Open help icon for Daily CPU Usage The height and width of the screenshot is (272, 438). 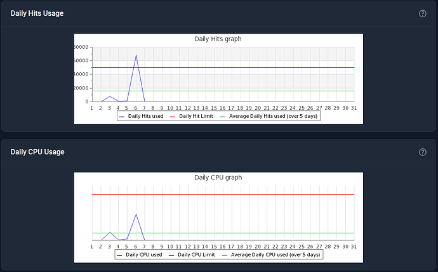pyautogui.click(x=422, y=152)
